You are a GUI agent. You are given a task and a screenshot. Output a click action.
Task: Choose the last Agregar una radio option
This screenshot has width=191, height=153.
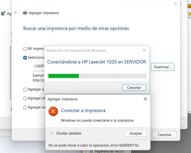[x=25, y=107]
